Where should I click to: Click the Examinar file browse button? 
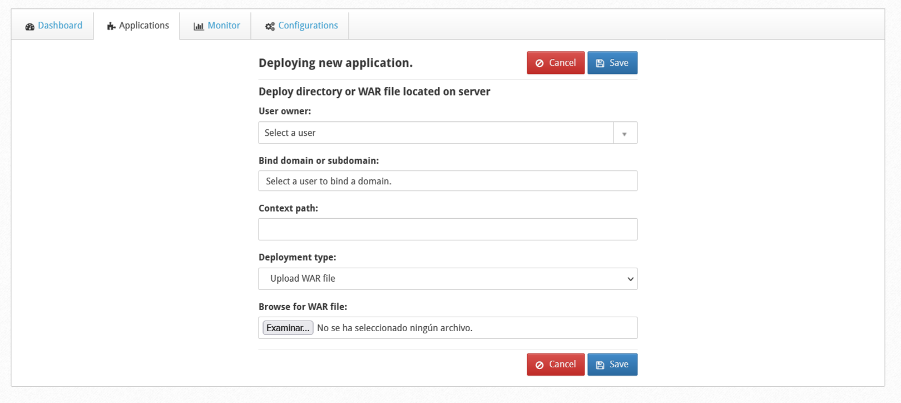[x=288, y=328]
